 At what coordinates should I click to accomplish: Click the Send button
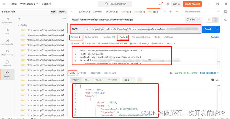pyautogui.click(x=208, y=29)
